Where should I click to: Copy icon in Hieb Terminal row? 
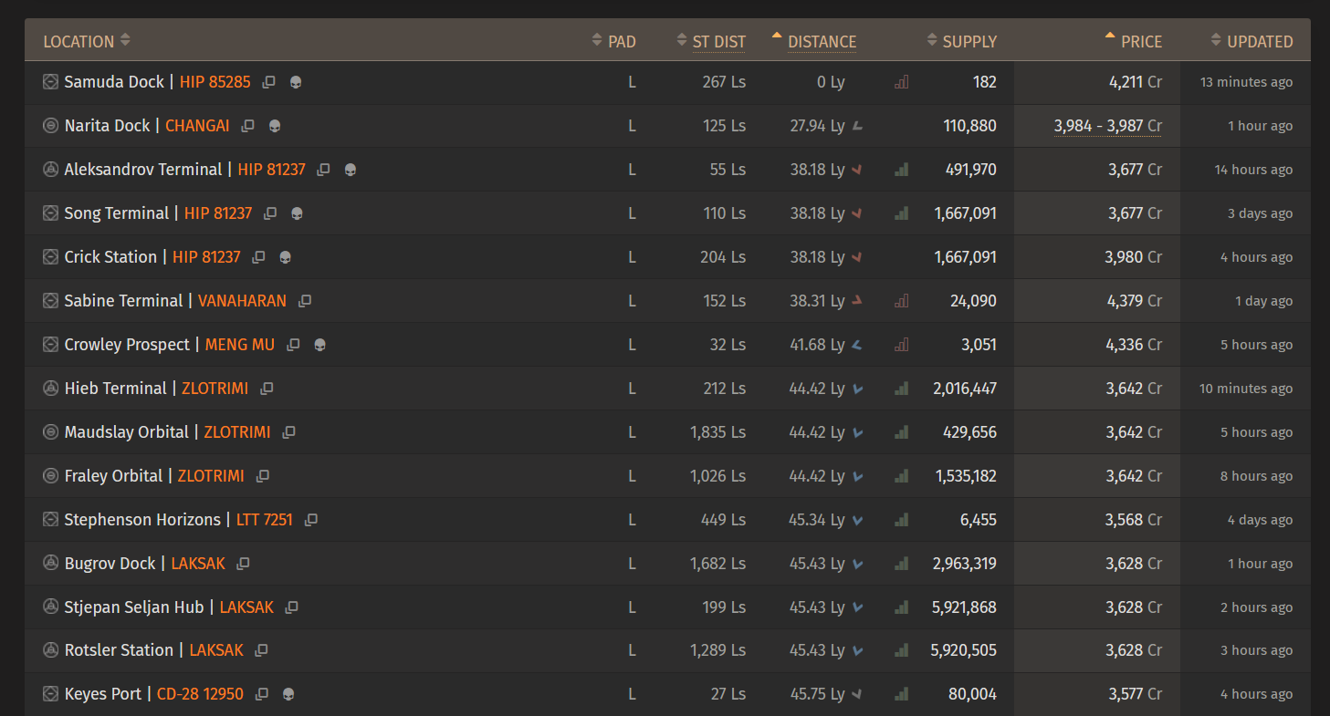(267, 389)
